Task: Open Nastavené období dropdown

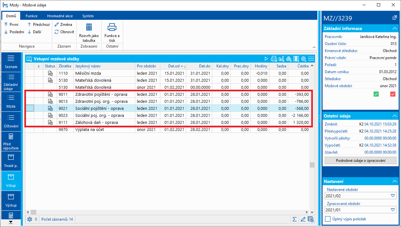Action: [393, 196]
